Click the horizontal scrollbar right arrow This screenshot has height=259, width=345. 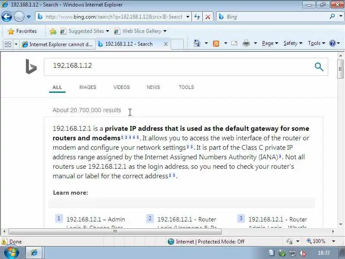333,231
